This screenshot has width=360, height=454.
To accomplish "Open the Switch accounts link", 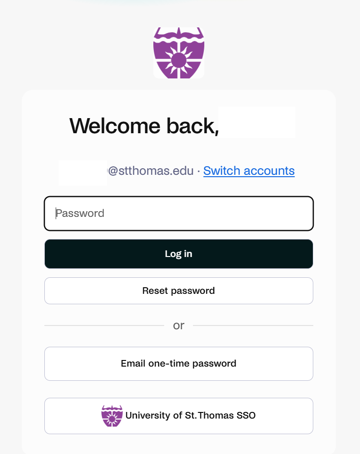I will [249, 171].
